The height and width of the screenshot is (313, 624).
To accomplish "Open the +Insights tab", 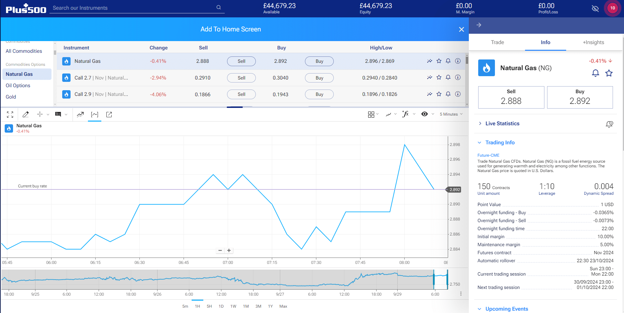I will tap(594, 42).
